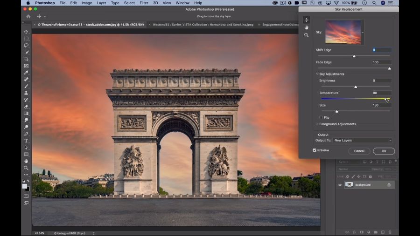
Task: Click the layer style fx icon
Action: [x=354, y=232]
